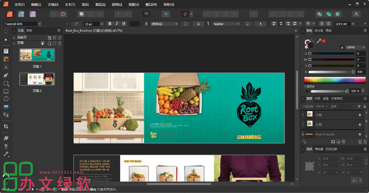369x193 pixels.
Task: Select the Vector Crop tool
Action: tap(6, 127)
